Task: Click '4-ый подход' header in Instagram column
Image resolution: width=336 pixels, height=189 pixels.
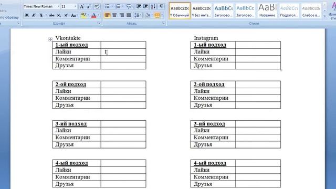Action: [x=210, y=163]
